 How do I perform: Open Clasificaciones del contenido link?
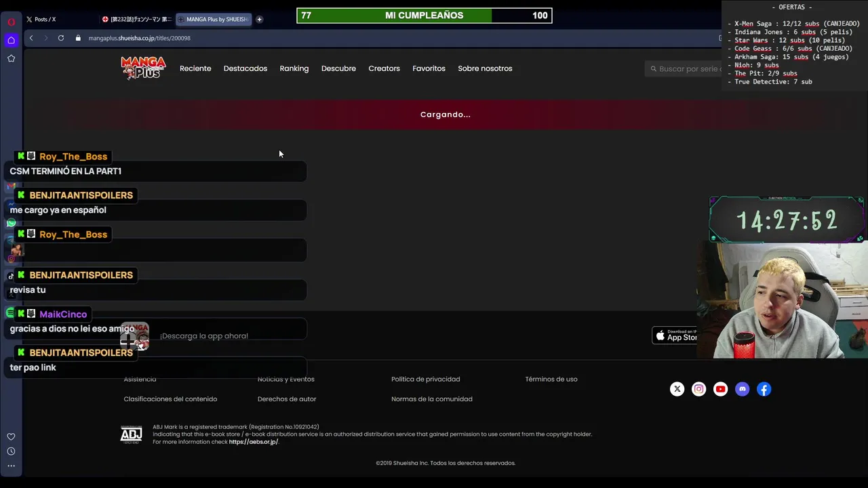(170, 399)
